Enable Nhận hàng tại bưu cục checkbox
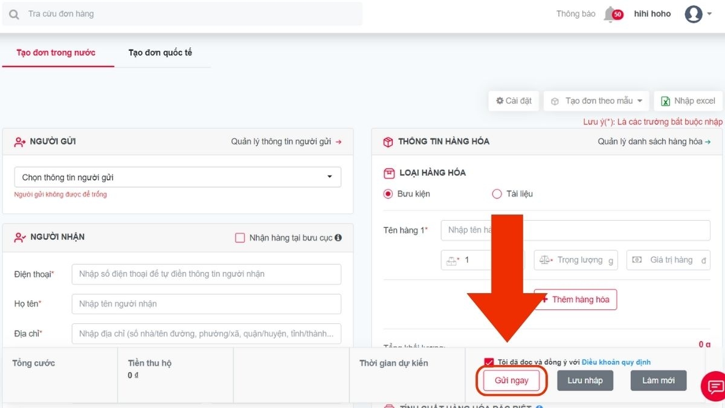725x408 pixels. pos(240,238)
